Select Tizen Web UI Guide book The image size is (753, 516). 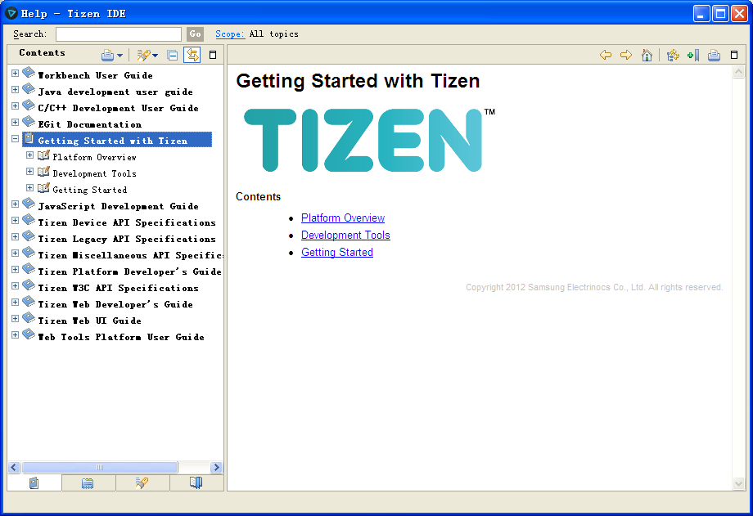point(89,321)
